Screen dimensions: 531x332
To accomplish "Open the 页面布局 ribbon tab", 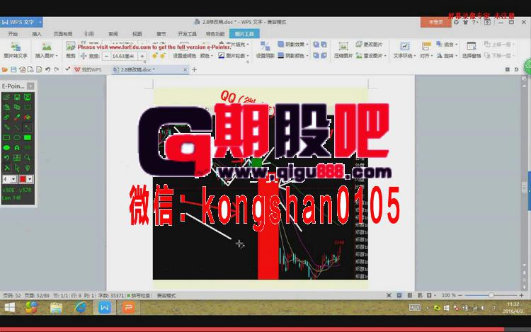I will [x=62, y=34].
